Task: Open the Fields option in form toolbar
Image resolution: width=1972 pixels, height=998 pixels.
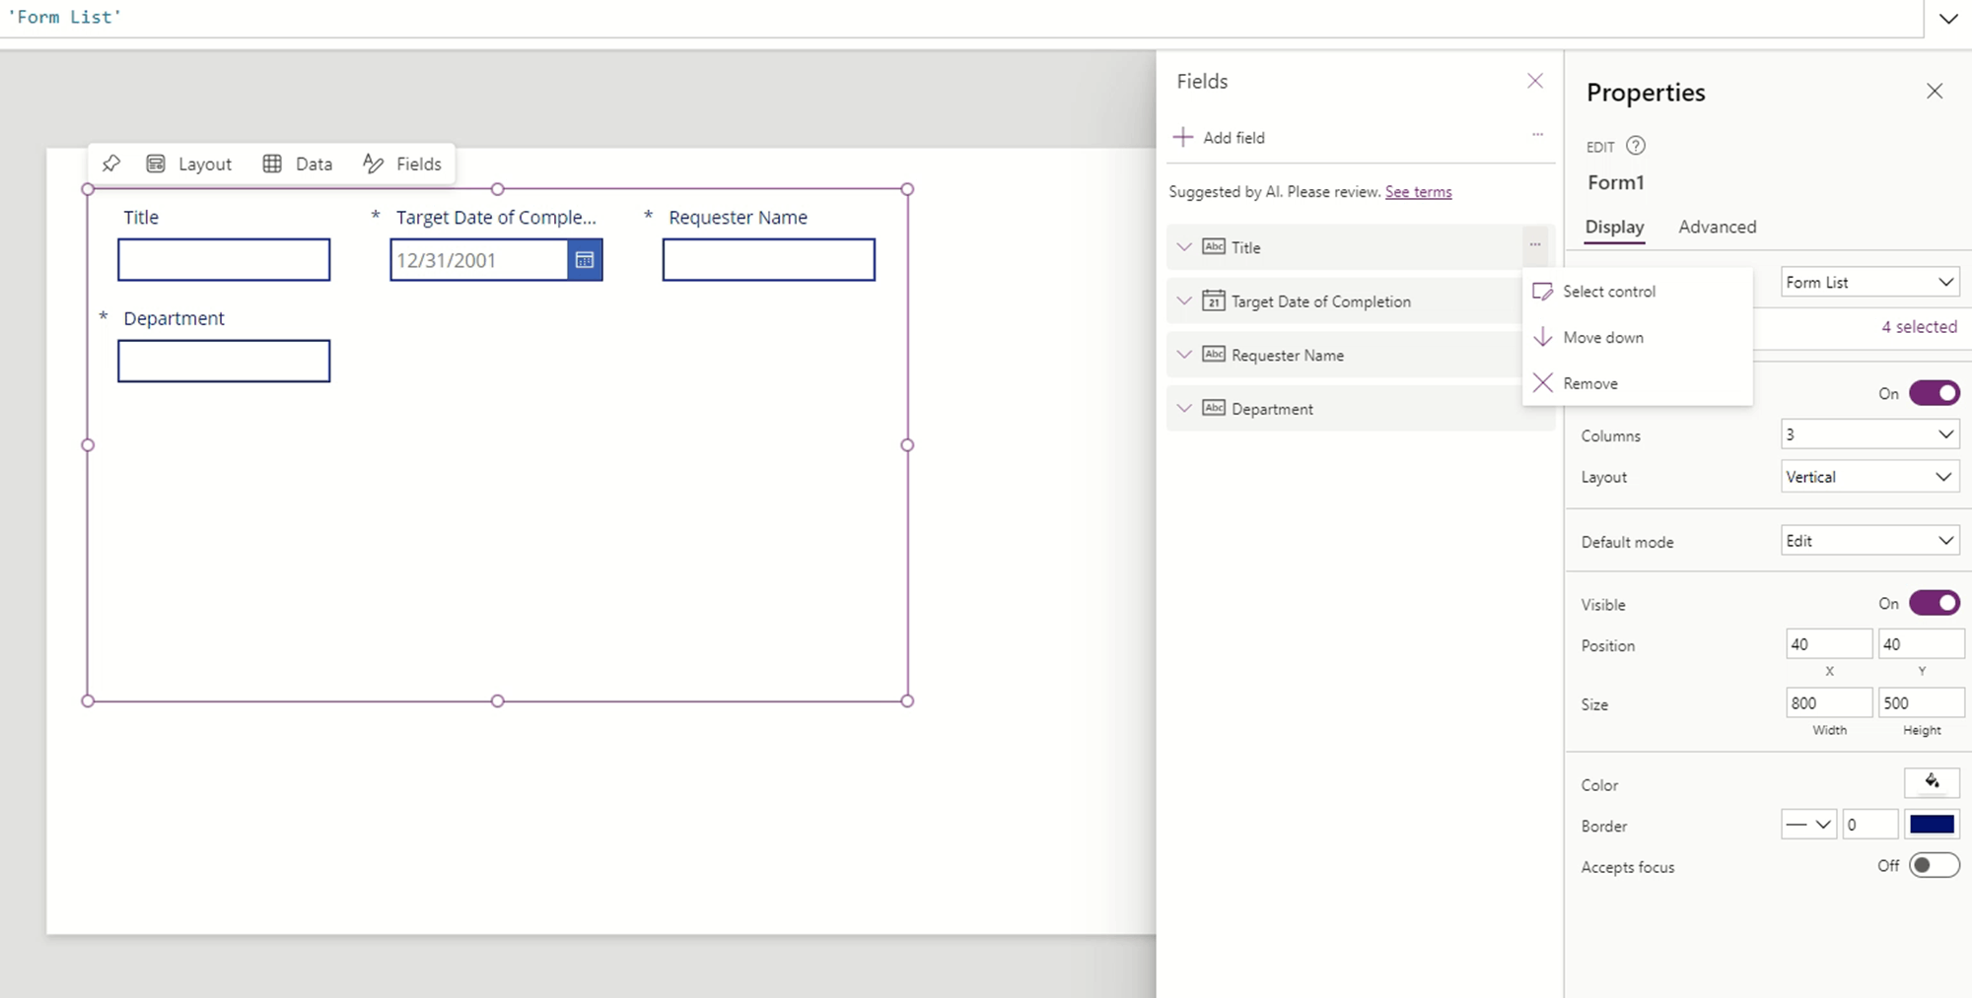Action: click(x=402, y=164)
